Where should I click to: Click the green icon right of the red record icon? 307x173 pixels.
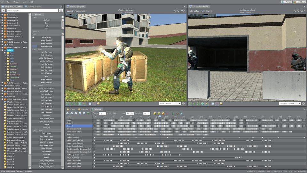pyautogui.click(x=173, y=113)
